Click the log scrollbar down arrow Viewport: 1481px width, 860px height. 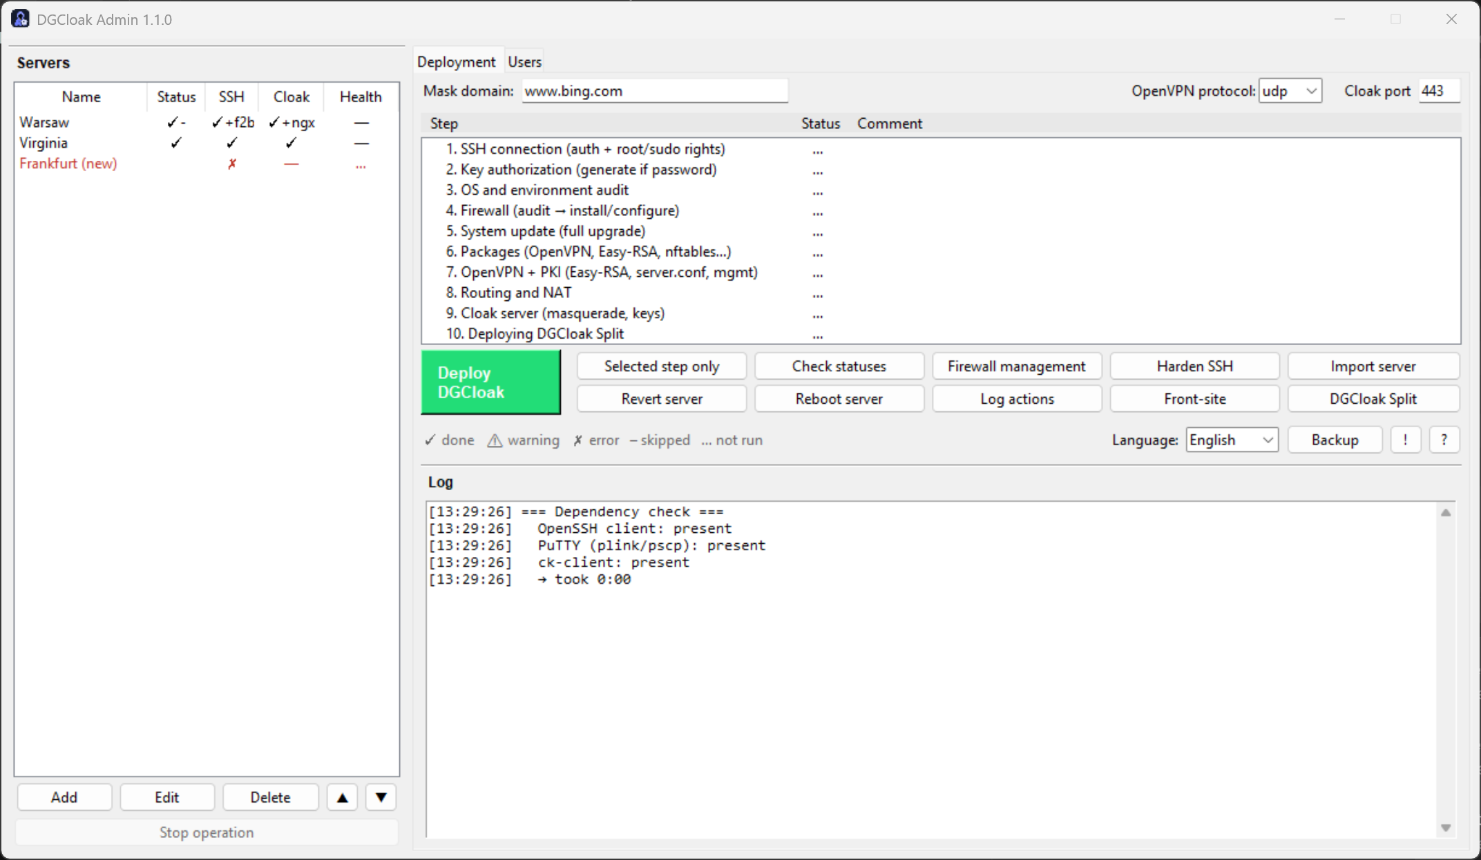click(x=1446, y=828)
